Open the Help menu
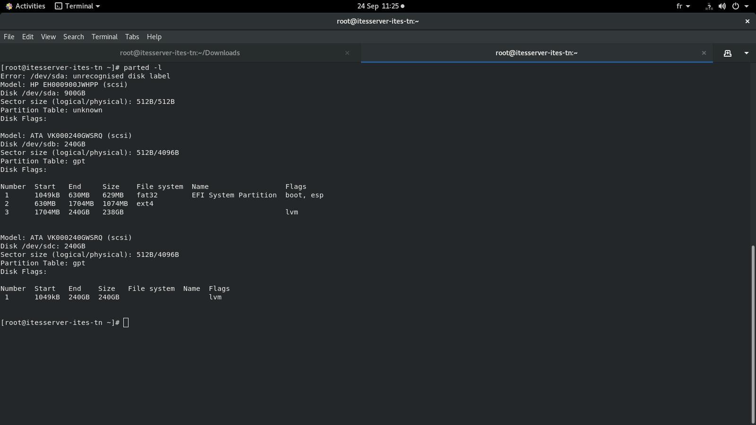Viewport: 756px width, 425px height. click(154, 37)
